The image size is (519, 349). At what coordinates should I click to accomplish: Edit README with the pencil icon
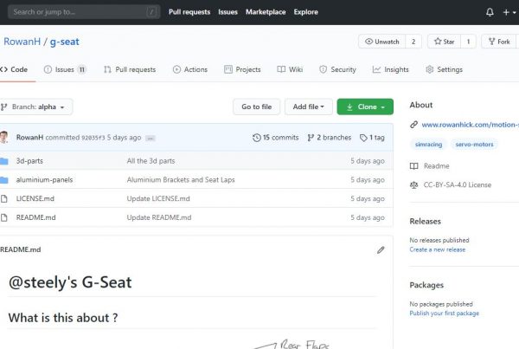point(381,250)
